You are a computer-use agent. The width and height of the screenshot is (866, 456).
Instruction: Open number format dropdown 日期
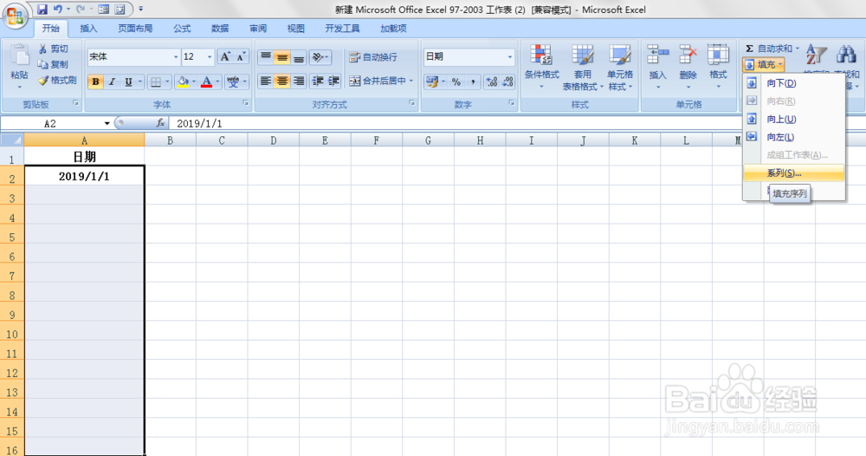[x=510, y=56]
